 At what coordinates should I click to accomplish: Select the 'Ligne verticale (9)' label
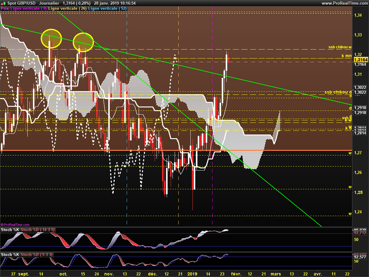coord(29,9)
